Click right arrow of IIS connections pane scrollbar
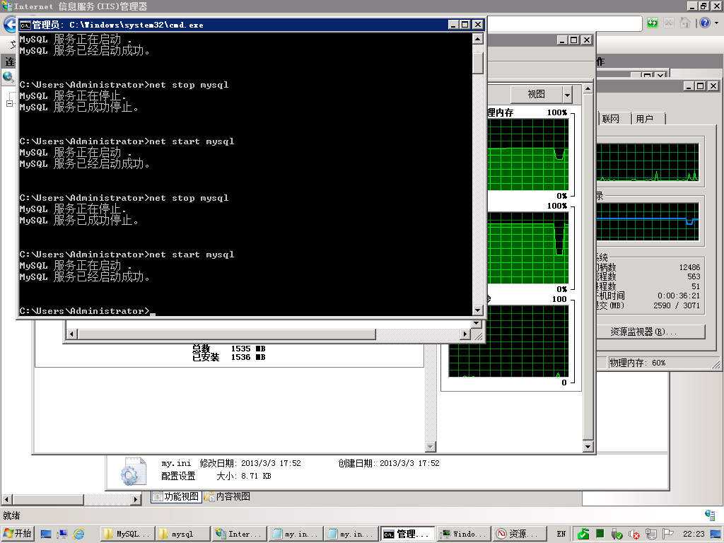724x543 pixels. click(x=135, y=499)
